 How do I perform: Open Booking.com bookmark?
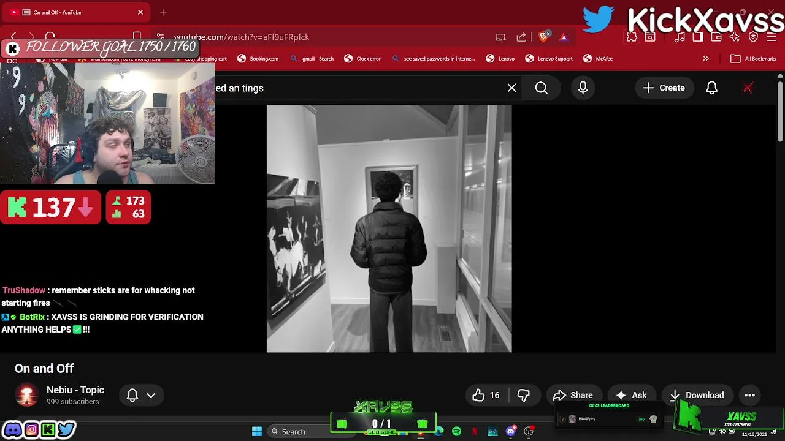(258, 59)
